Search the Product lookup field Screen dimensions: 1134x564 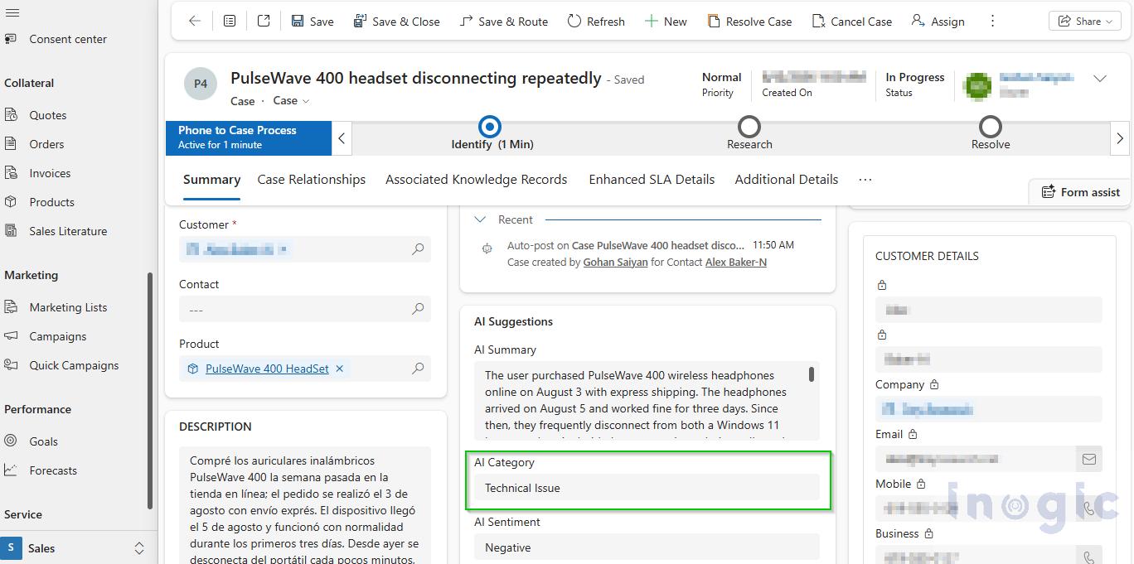pos(418,369)
